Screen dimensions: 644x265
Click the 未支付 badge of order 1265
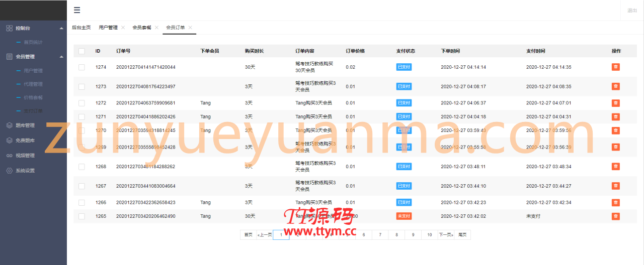coord(404,216)
